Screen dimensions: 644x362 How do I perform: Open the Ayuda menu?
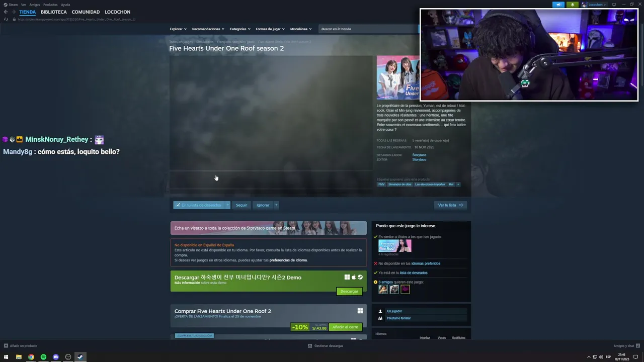point(65,5)
